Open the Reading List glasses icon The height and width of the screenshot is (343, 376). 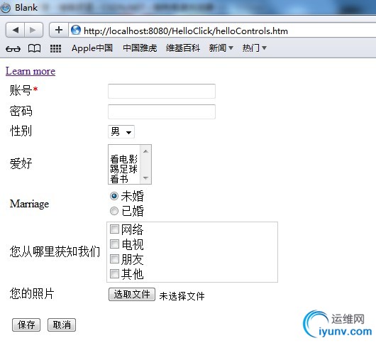click(x=13, y=49)
